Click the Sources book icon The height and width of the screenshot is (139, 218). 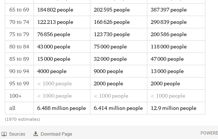(x=4, y=134)
